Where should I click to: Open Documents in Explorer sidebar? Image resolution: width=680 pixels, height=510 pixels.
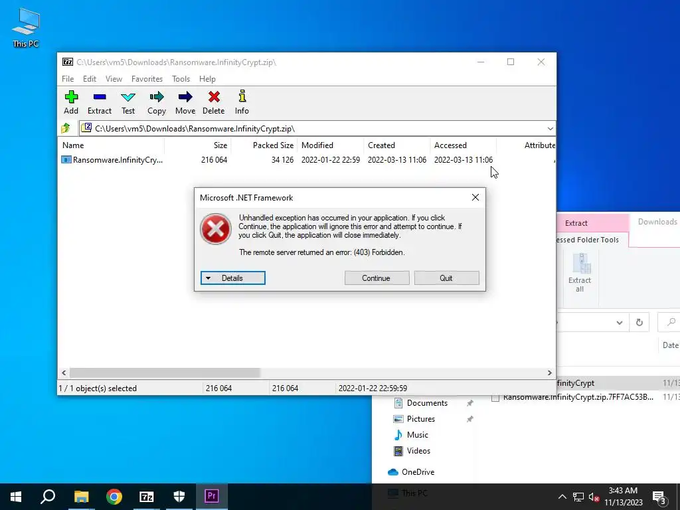[427, 403]
